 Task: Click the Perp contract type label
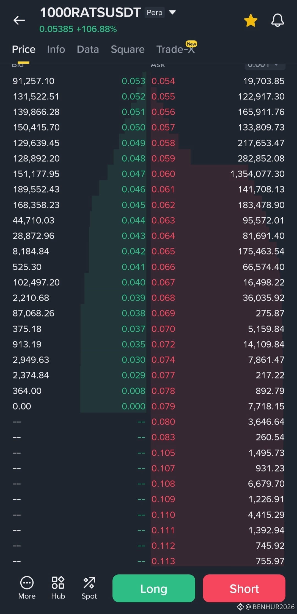155,12
